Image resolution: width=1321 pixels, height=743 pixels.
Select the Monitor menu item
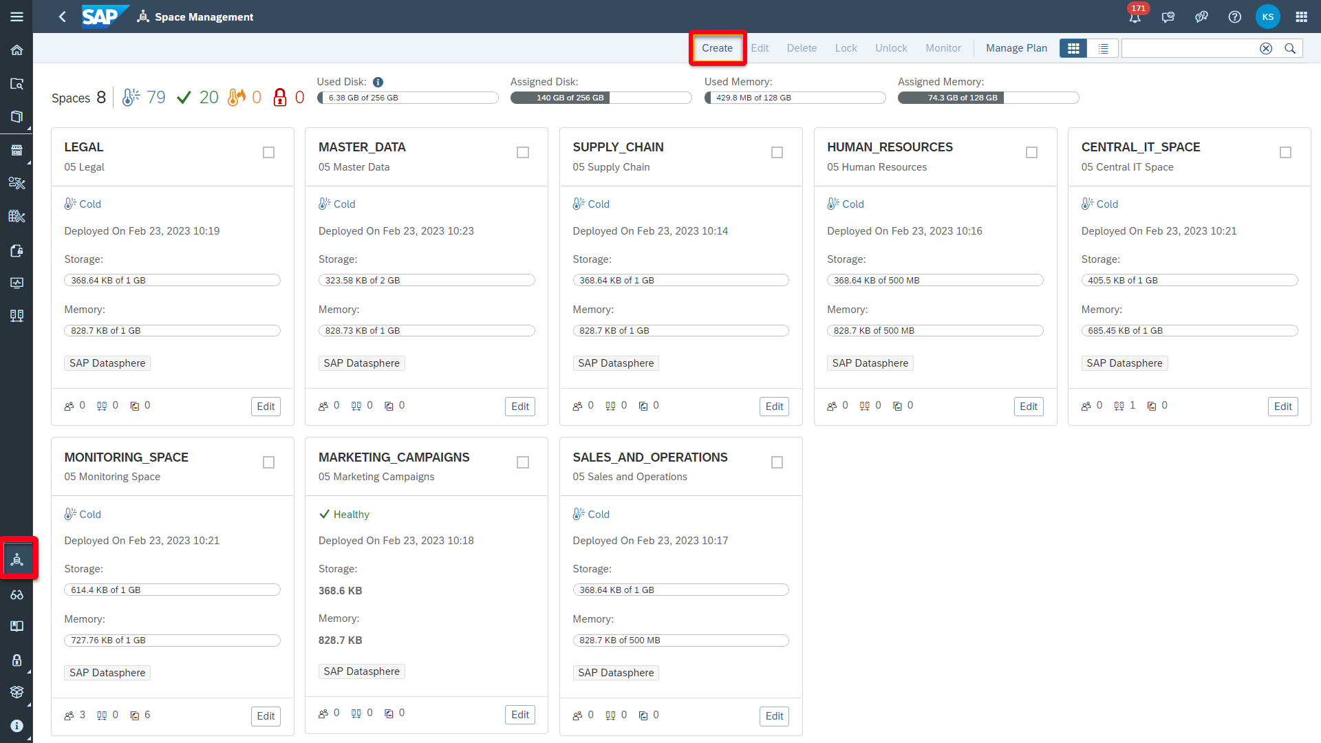pos(943,47)
